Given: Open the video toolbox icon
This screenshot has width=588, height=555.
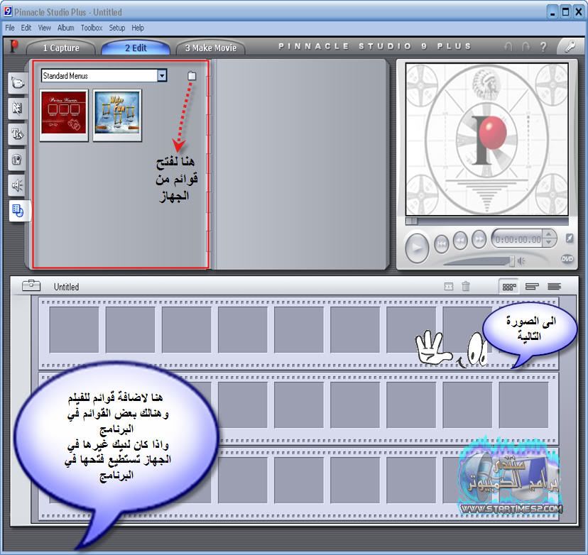Looking at the screenshot, I should pyautogui.click(x=31, y=286).
